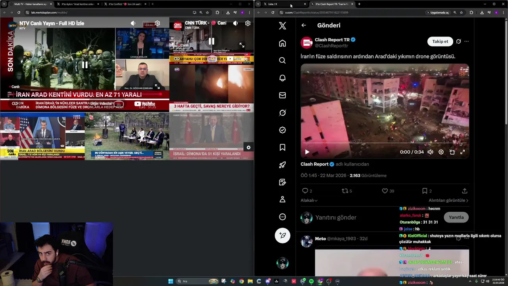Open Bookmarks in X sidebar
508x286 pixels.
coord(282,147)
